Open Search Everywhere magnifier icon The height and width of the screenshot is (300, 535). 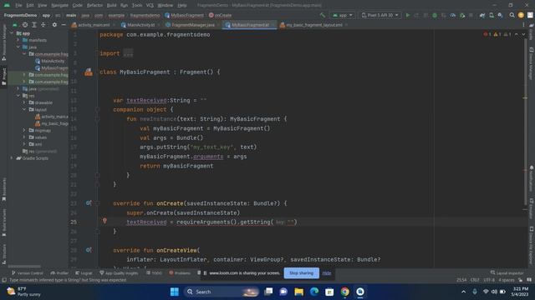512,15
